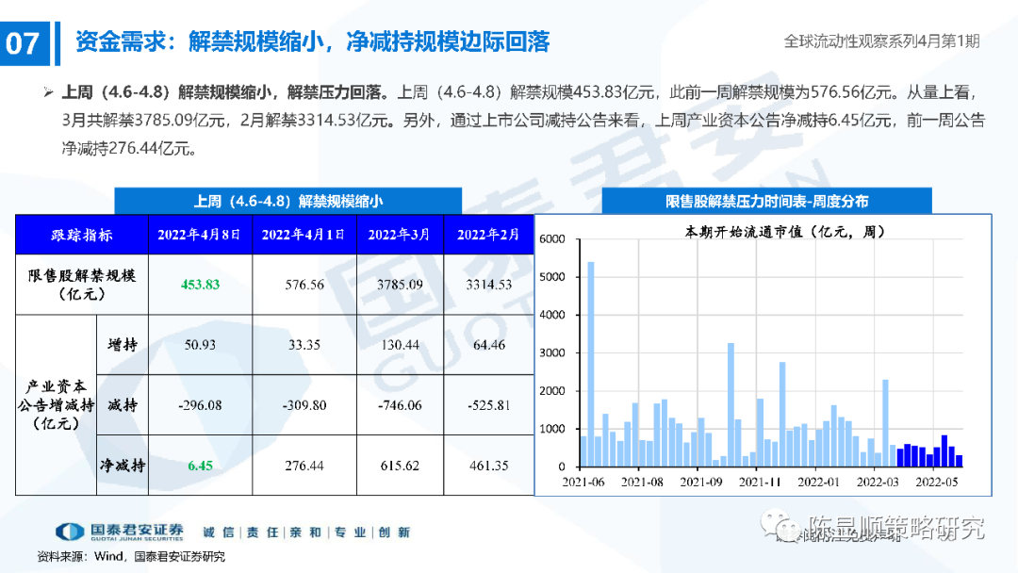Click the cell value 64.46
The image size is (1018, 573).
pos(488,345)
